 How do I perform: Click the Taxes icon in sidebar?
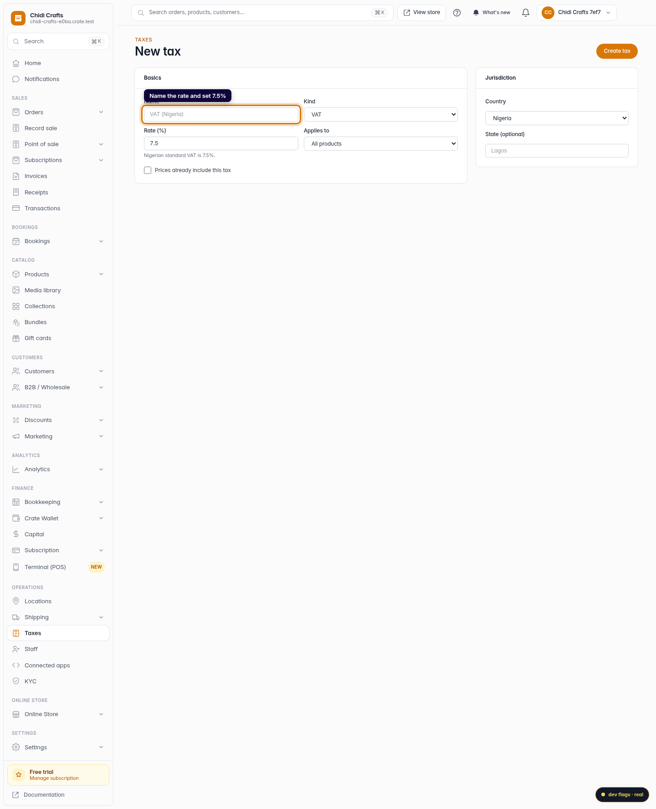pyautogui.click(x=16, y=633)
